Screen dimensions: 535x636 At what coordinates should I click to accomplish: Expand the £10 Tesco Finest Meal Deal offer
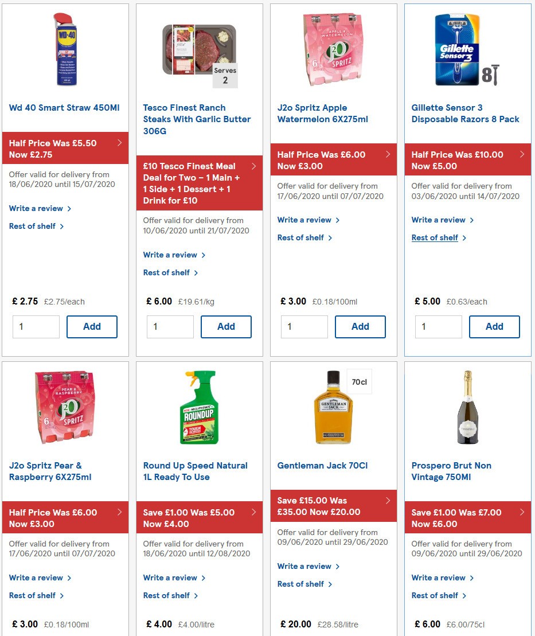coord(199,183)
